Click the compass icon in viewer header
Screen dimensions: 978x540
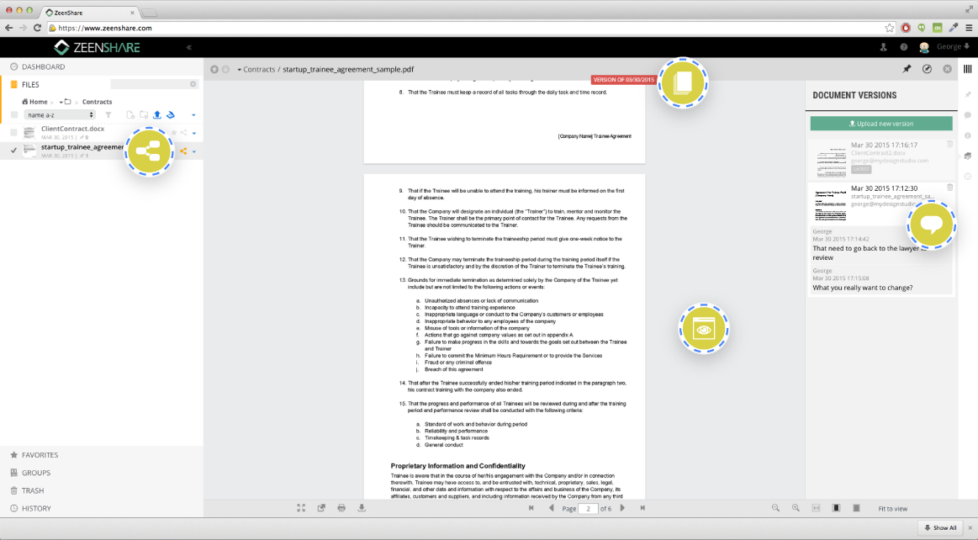point(928,69)
